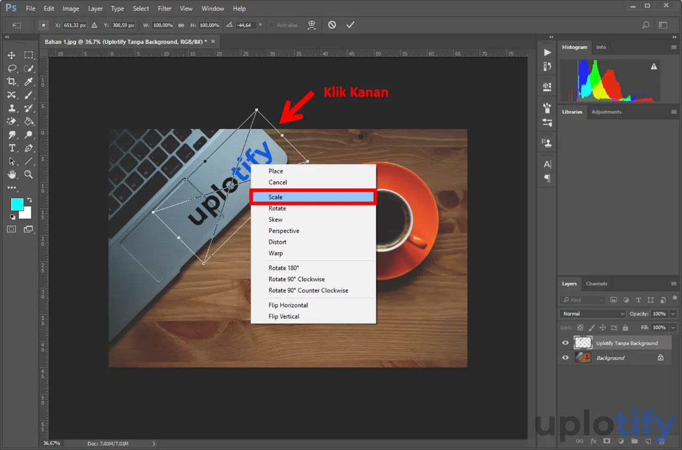Open the Filter menu
This screenshot has width=682, height=450.
(165, 9)
